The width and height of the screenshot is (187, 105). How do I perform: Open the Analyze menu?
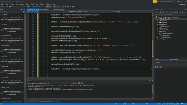tap(42, 4)
